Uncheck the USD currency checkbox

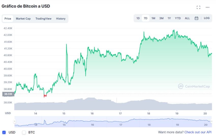(4, 132)
